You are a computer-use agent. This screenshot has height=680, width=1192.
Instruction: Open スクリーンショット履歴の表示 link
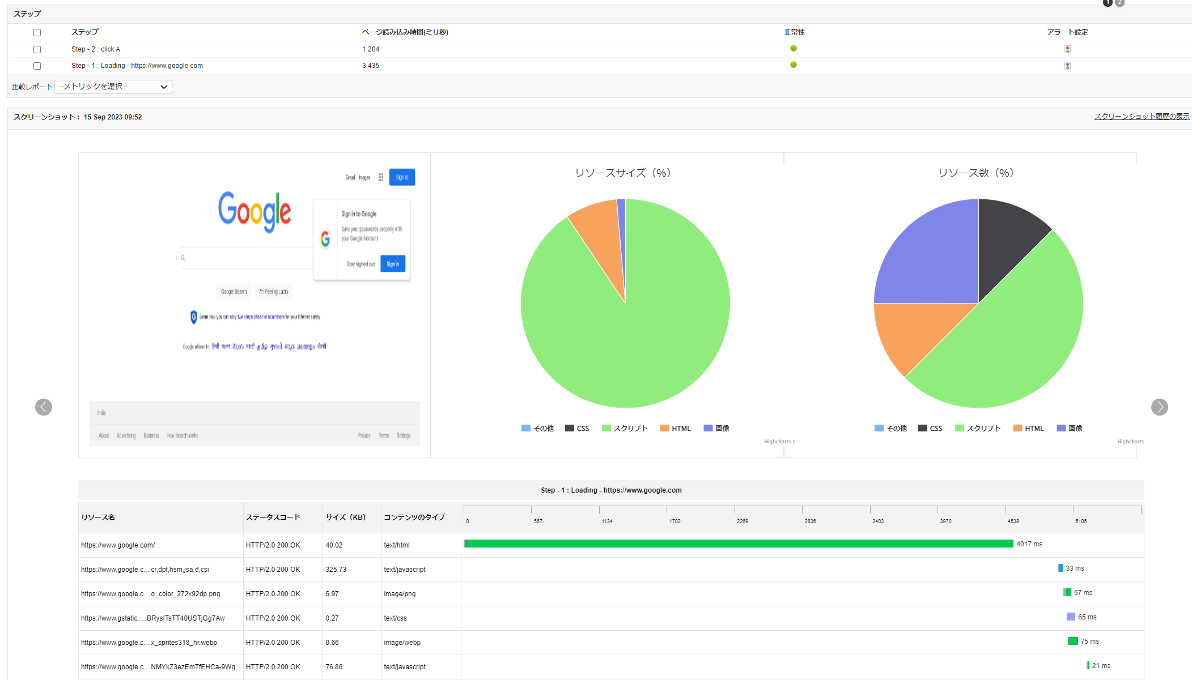1141,117
